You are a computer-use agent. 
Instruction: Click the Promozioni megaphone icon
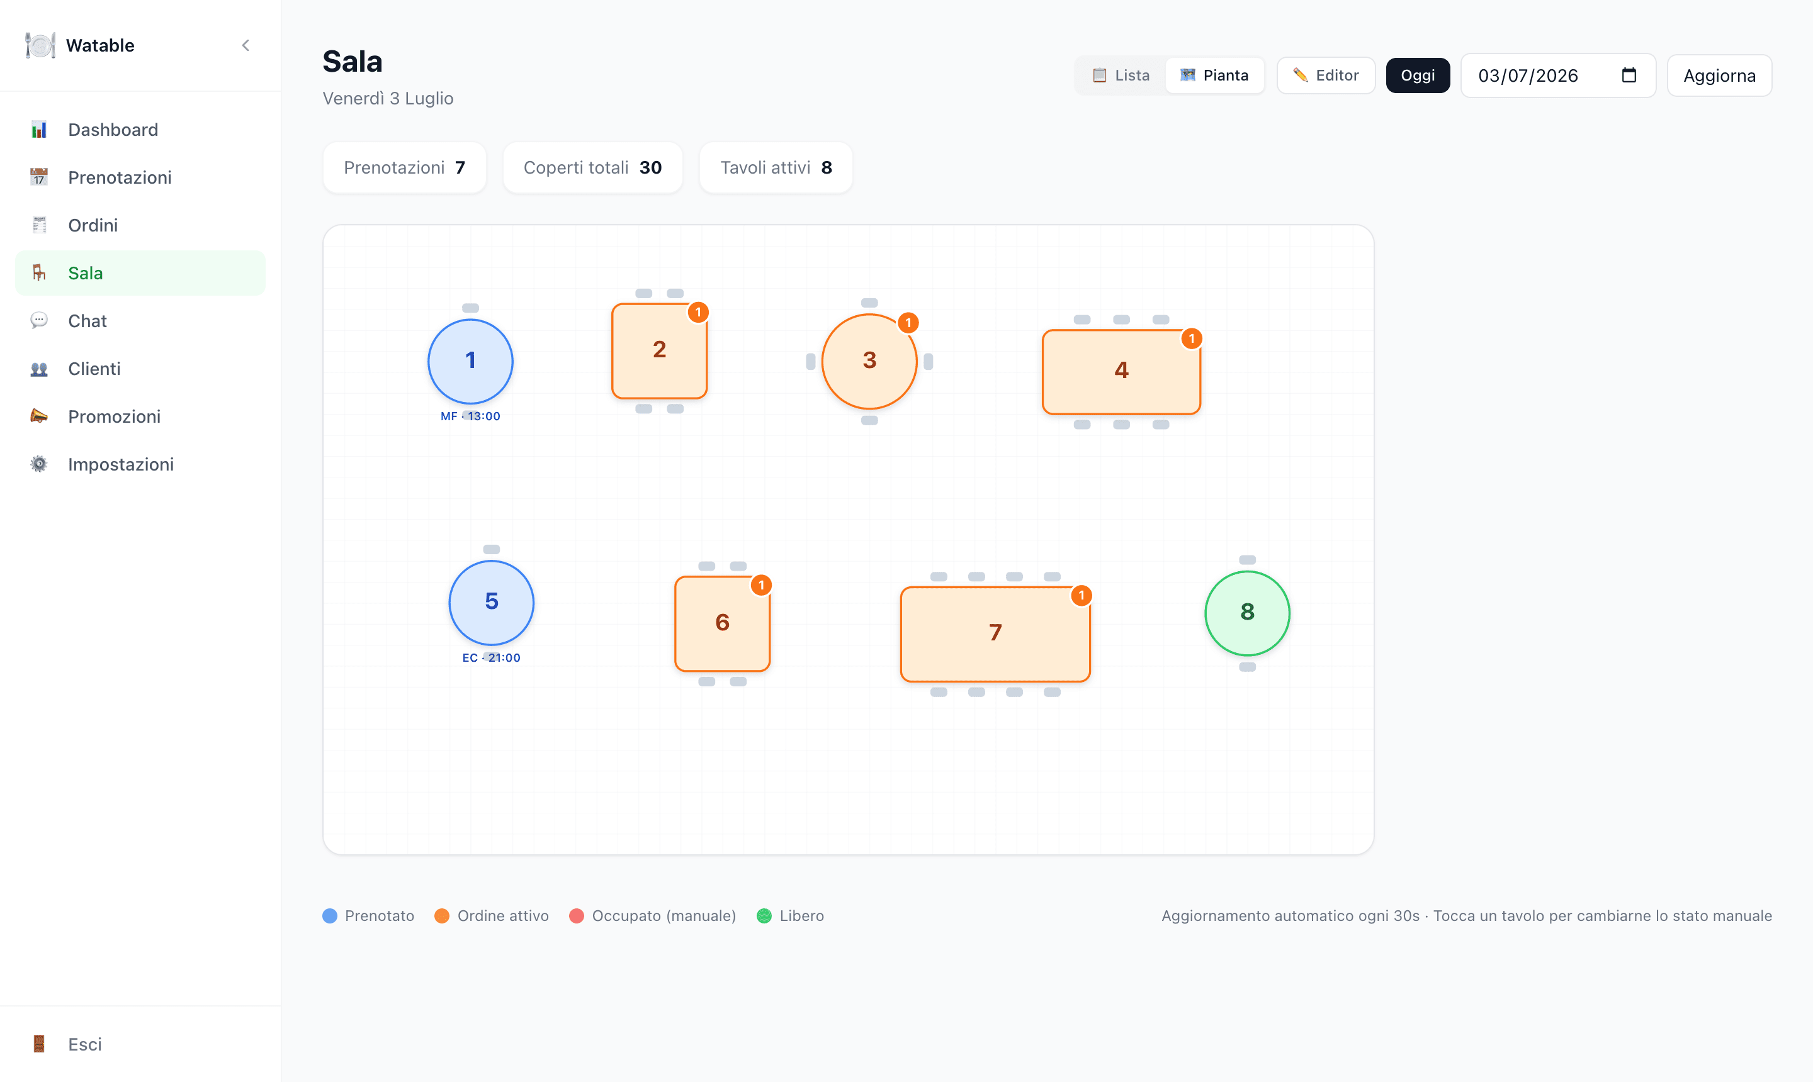(x=38, y=416)
